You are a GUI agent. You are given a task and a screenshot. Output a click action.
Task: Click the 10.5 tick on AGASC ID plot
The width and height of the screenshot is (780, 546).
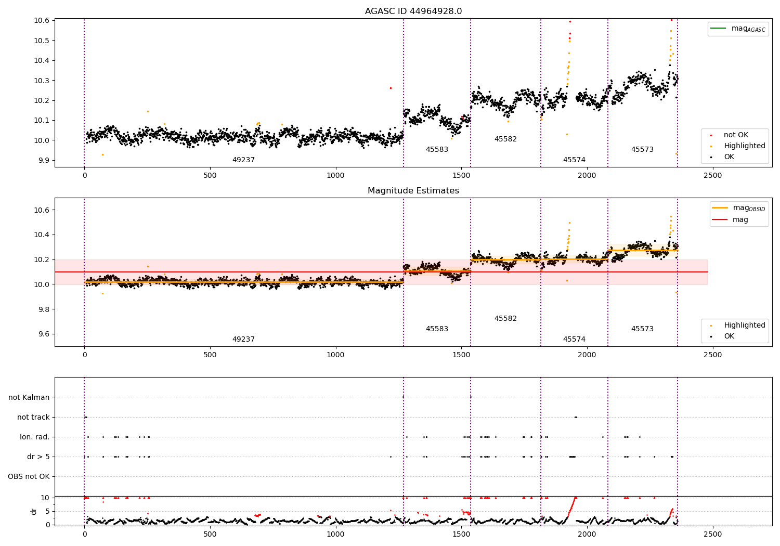pos(42,41)
